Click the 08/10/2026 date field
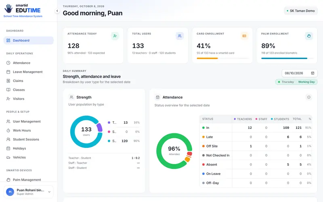The image size is (323, 202). [300, 73]
